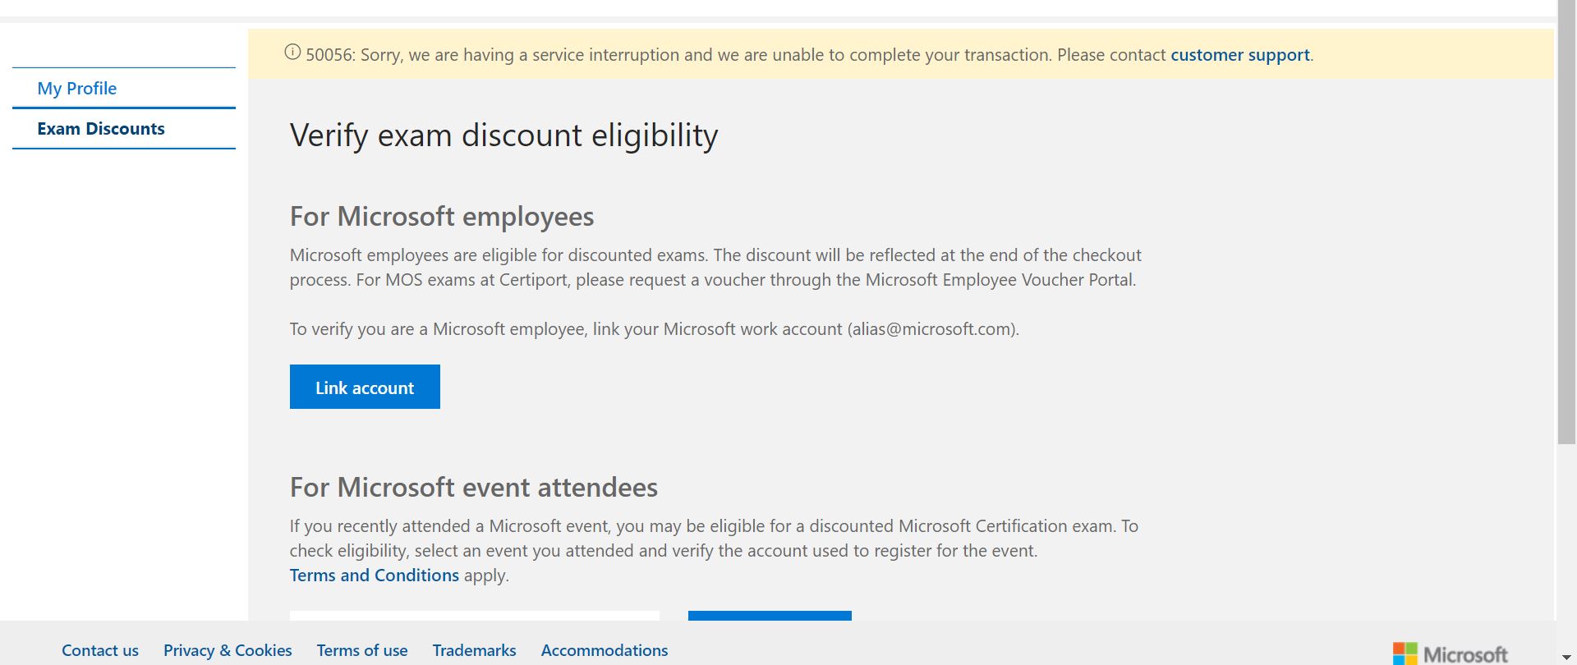Open the Contact us footer link
Viewport: 1577px width, 665px height.
click(x=100, y=650)
